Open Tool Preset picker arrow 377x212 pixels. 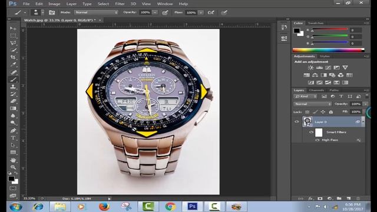click(x=25, y=12)
